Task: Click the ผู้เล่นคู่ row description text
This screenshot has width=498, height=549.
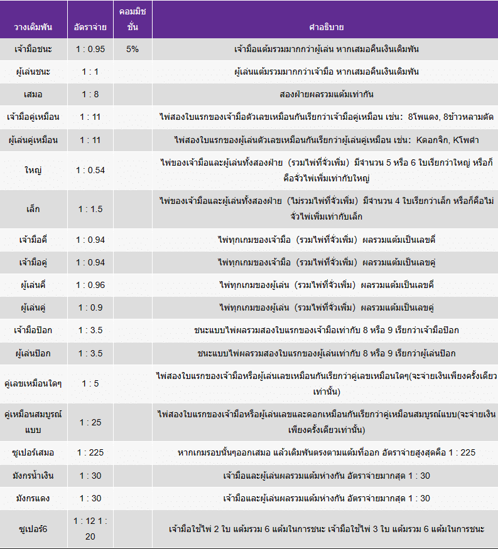Action: 326,307
